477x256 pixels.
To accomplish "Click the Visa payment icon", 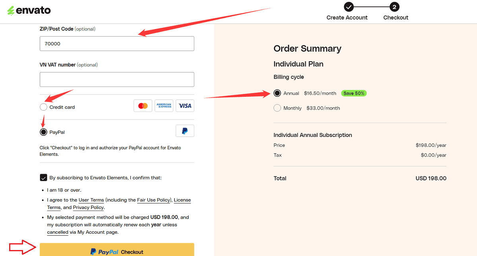I will click(185, 106).
